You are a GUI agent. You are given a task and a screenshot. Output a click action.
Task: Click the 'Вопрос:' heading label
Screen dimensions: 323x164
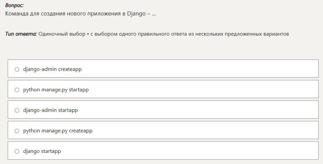click(14, 6)
